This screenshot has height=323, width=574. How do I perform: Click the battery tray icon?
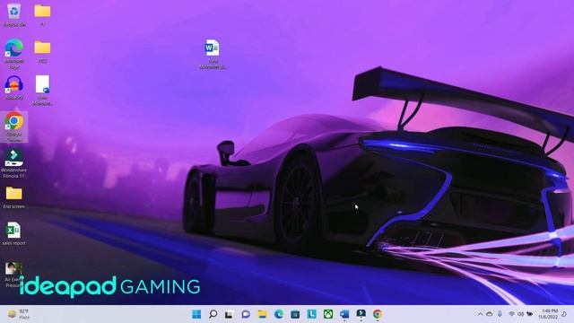[x=530, y=314]
